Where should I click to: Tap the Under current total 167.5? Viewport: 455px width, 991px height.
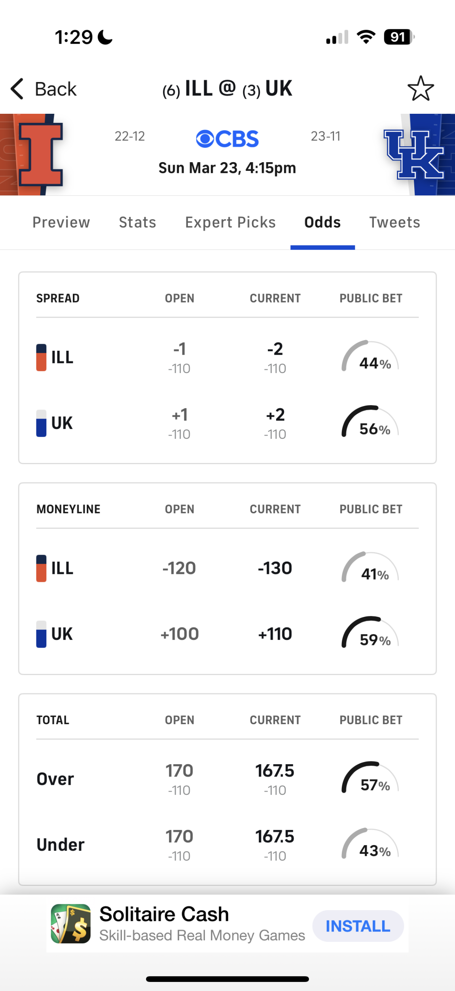point(275,837)
